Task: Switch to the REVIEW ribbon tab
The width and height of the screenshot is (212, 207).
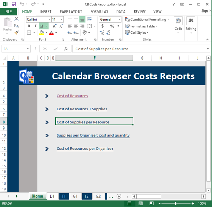Action: 139,11
